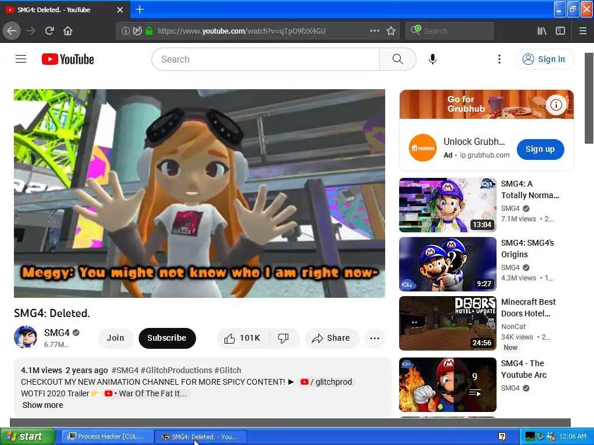Click the video player to pause
Image resolution: width=594 pixels, height=445 pixels.
[x=200, y=194]
